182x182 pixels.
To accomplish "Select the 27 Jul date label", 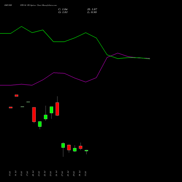I will (x=62, y=173).
